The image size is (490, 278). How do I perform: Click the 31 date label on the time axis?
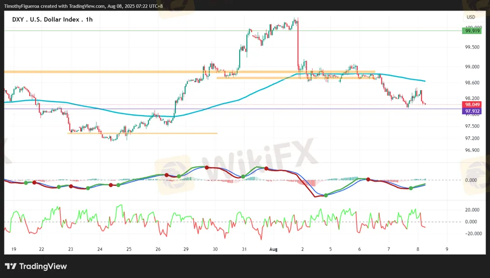244,249
